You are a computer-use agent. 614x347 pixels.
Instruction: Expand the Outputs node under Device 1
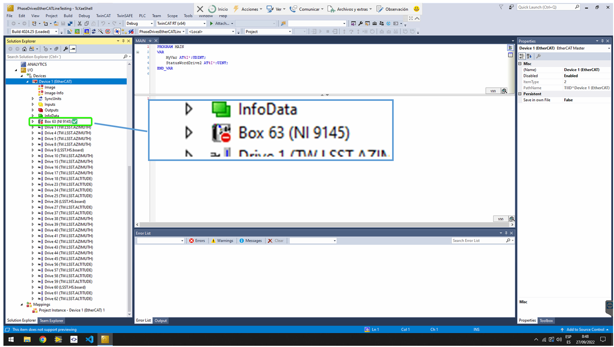pos(33,110)
